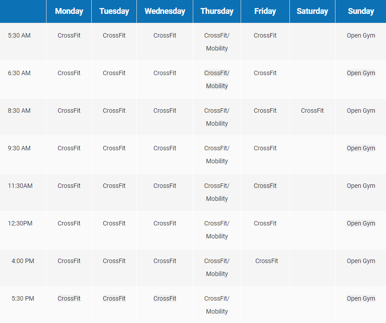Click Monday 5:30 PM CrossFit class
Image resolution: width=386 pixels, height=323 pixels.
69,298
